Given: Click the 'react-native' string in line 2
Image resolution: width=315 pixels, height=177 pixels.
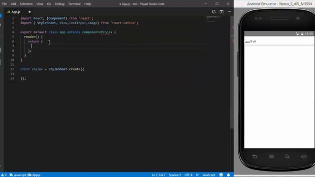Looking at the screenshot, I should [x=124, y=23].
